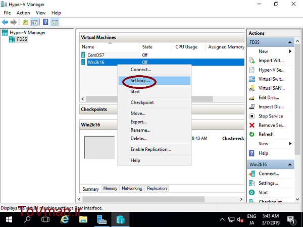The height and width of the screenshot is (227, 303).
Task: Sort by Assigned Memory column header
Action: (x=225, y=47)
